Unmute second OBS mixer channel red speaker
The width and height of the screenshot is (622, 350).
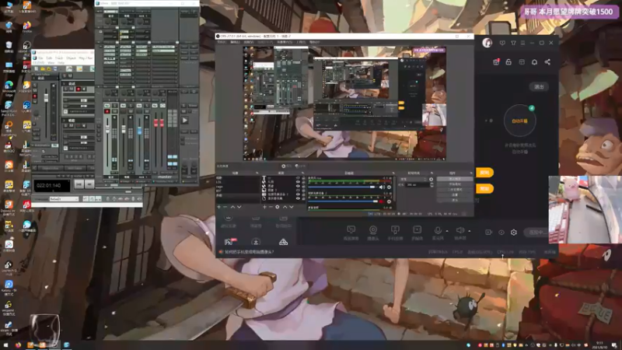382,201
